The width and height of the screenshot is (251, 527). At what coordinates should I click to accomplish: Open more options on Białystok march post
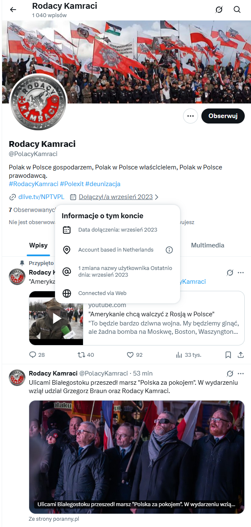point(241,373)
